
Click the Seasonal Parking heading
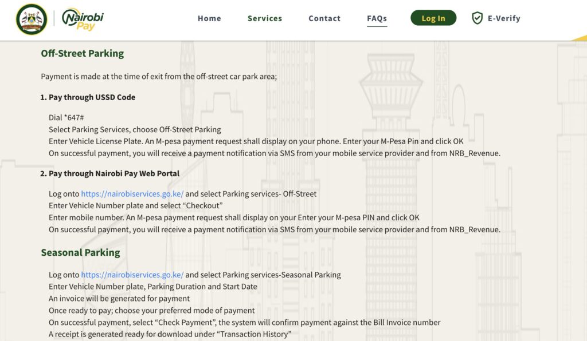(x=80, y=252)
